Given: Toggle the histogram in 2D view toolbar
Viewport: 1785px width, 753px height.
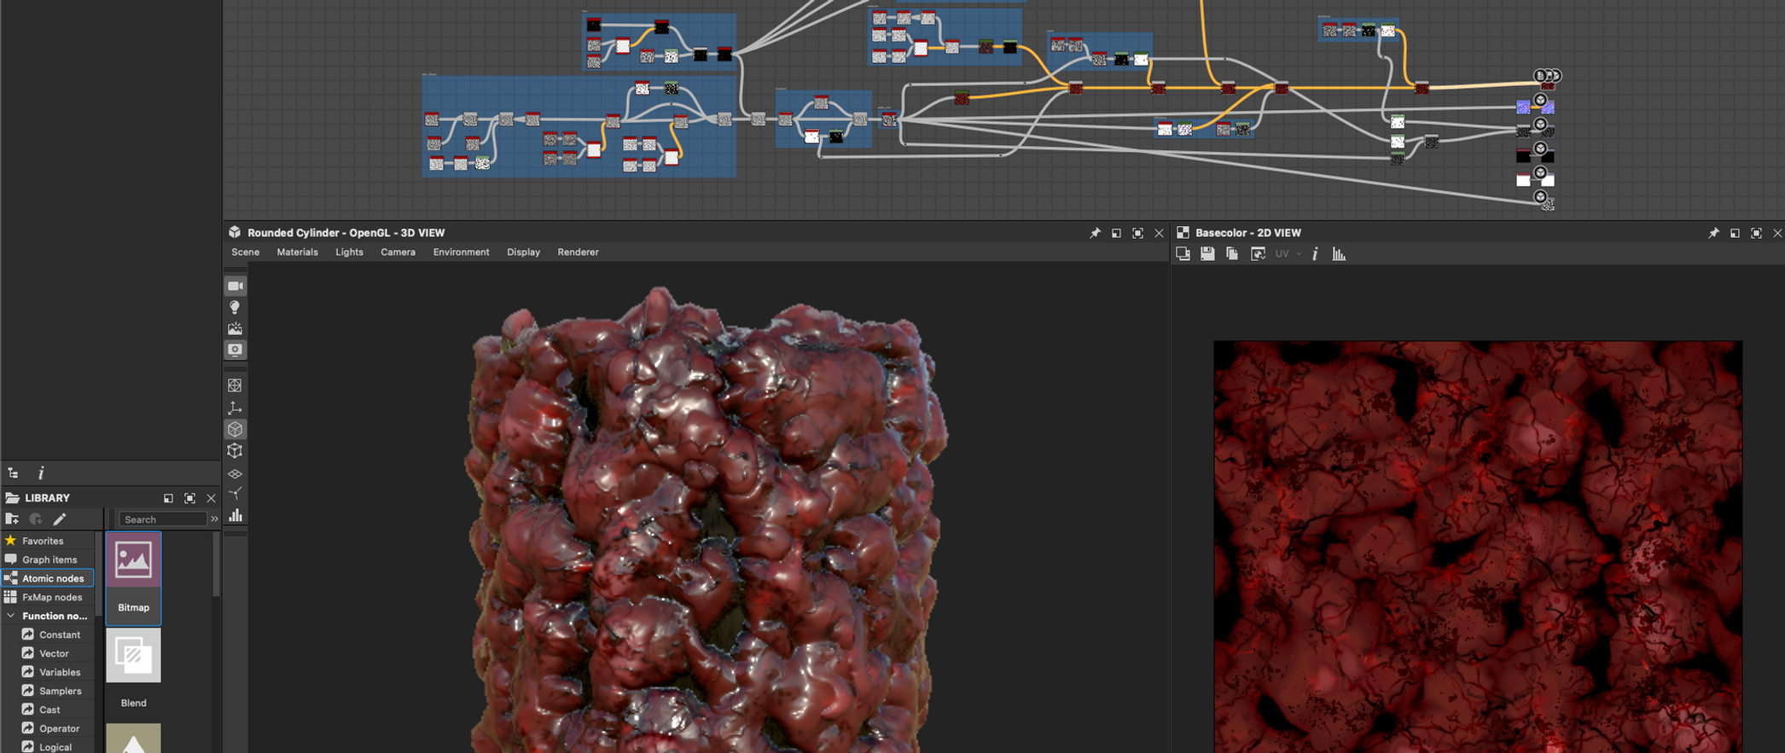Looking at the screenshot, I should pos(1339,253).
